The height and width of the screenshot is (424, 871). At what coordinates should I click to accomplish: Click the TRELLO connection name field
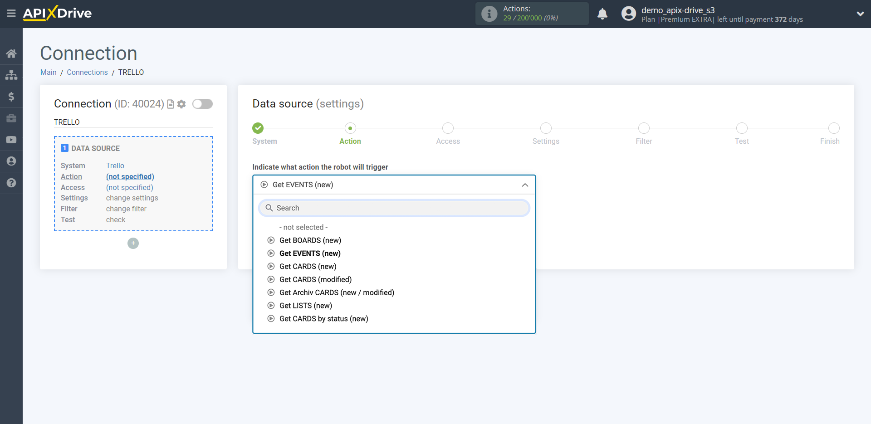[x=133, y=122]
